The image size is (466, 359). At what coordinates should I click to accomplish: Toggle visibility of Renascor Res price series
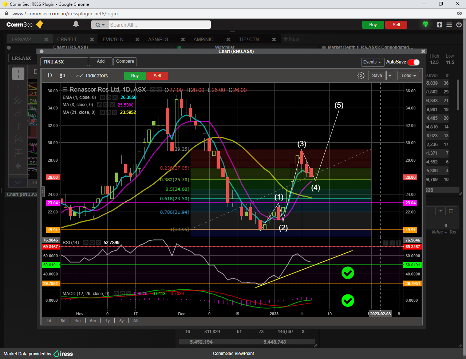point(153,90)
